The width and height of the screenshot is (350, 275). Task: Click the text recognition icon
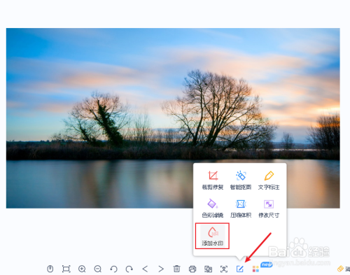click(x=224, y=269)
